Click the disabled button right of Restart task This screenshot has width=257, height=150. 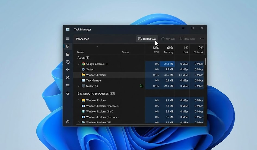coord(168,39)
